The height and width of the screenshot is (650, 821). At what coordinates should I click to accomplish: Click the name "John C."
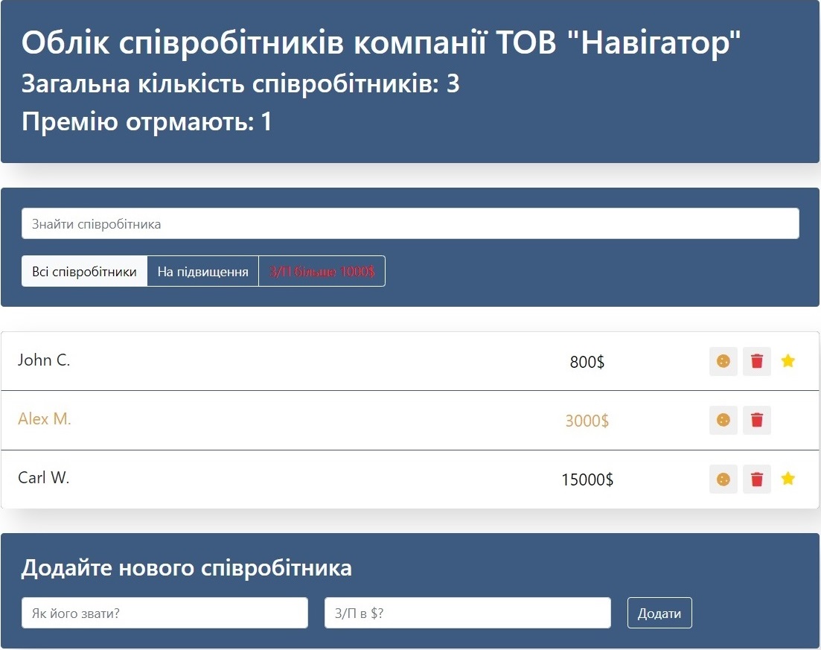[x=44, y=360]
